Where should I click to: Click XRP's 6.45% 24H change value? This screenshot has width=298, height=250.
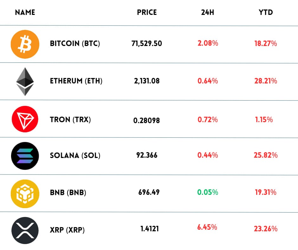coord(207,227)
